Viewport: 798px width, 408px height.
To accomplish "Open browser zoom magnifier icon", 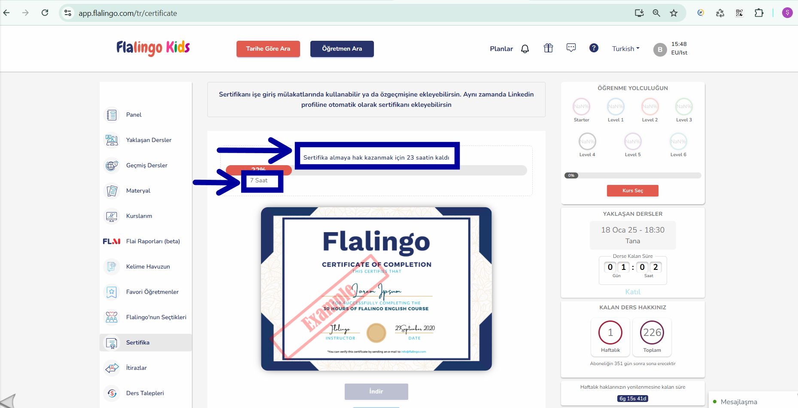I will coord(656,13).
